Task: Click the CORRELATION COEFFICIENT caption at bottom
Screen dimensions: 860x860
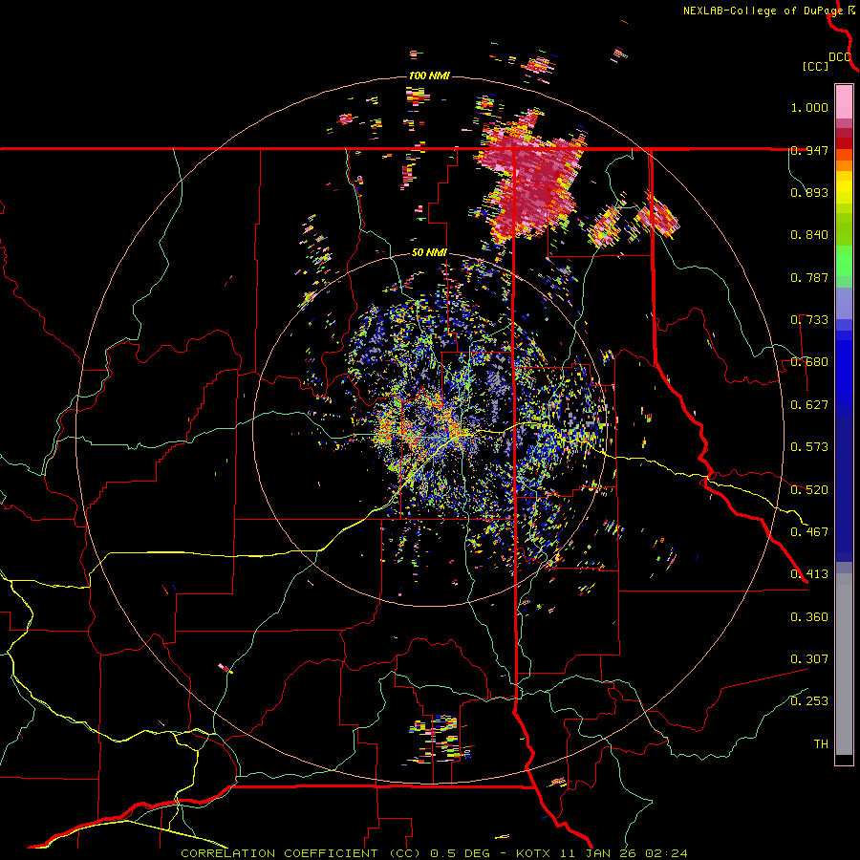Action: pyautogui.click(x=434, y=853)
